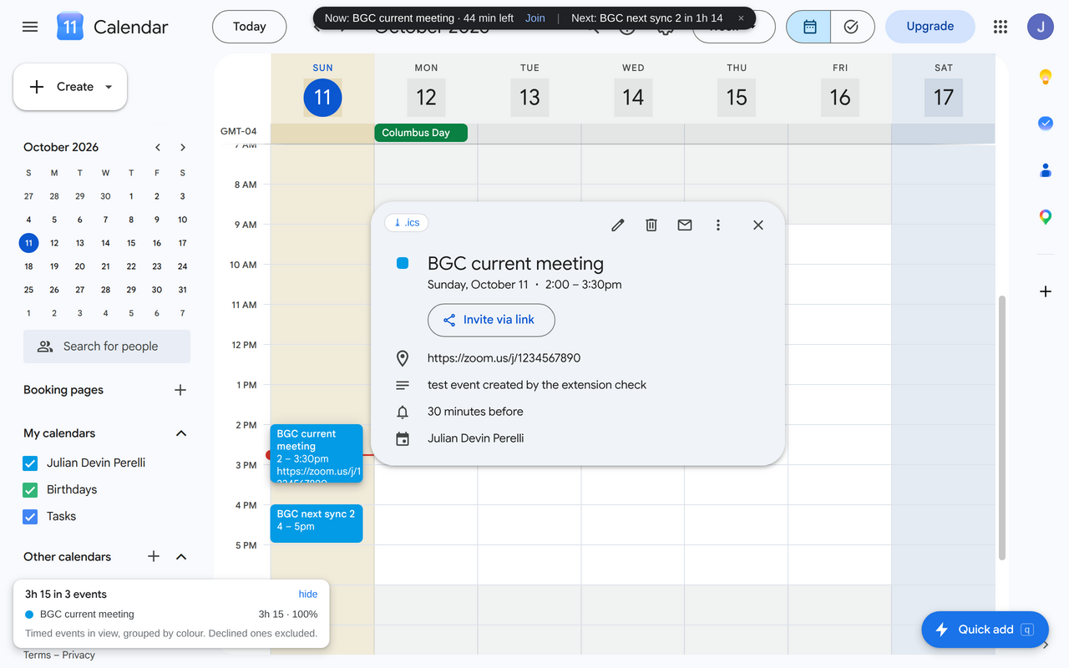1069x668 pixels.
Task: Toggle the Birthdays calendar checkbox
Action: click(x=30, y=490)
